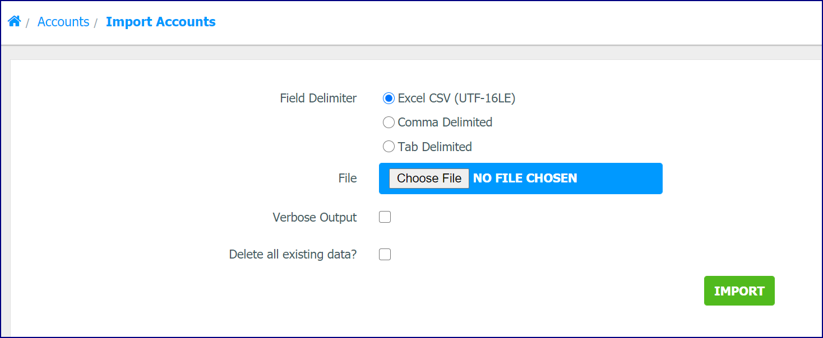Enable the Verbose Output checkbox
The image size is (823, 338).
pyautogui.click(x=385, y=217)
